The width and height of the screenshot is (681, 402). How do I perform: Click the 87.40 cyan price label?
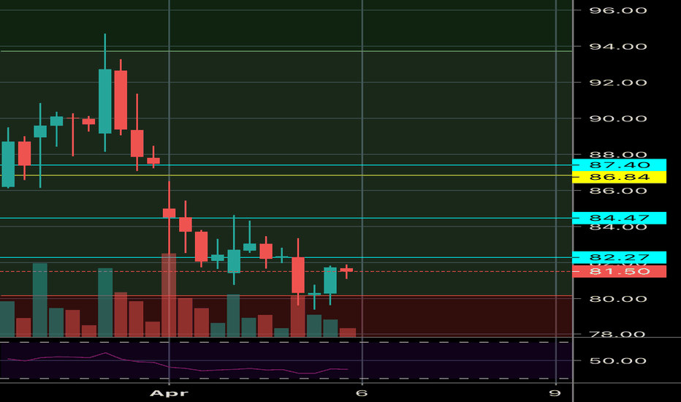[619, 164]
